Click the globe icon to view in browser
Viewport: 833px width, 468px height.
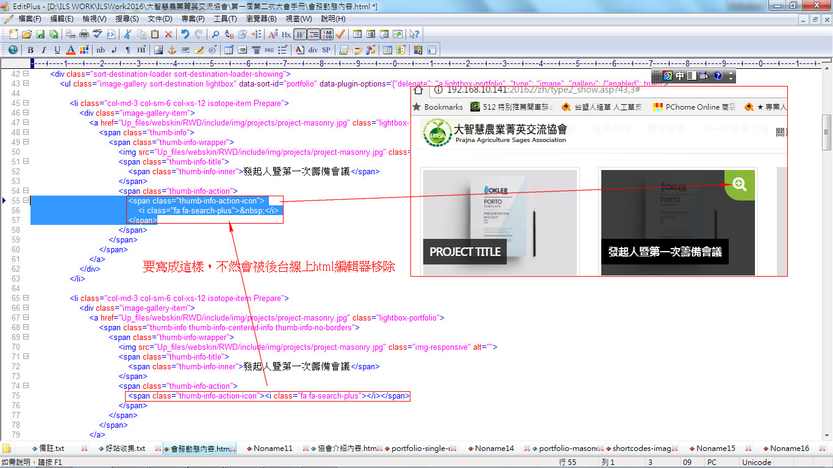coord(12,49)
